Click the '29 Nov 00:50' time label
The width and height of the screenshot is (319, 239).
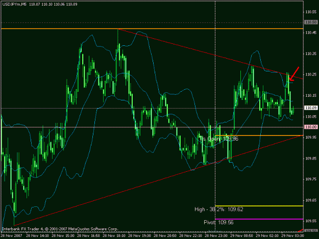pyautogui.click(x=242, y=236)
